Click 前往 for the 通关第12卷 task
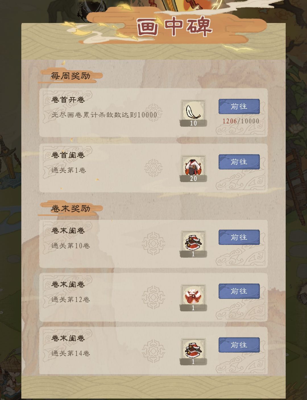The width and height of the screenshot is (307, 400). pyautogui.click(x=239, y=291)
